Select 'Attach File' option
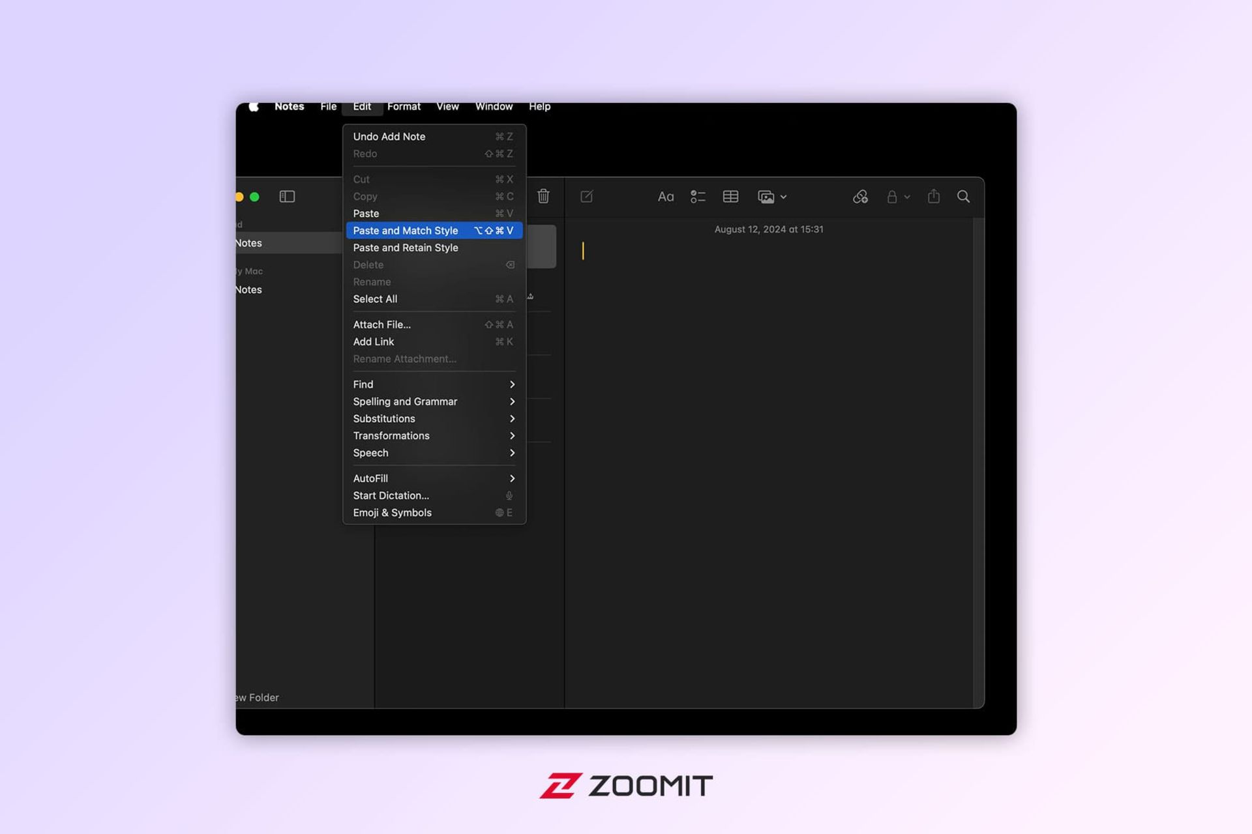This screenshot has width=1252, height=834. pyautogui.click(x=382, y=324)
